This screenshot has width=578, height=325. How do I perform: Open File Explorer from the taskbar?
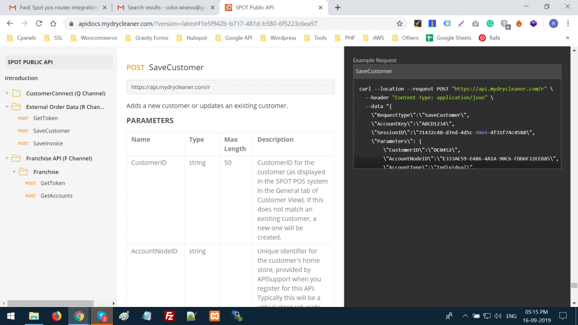[x=34, y=316]
